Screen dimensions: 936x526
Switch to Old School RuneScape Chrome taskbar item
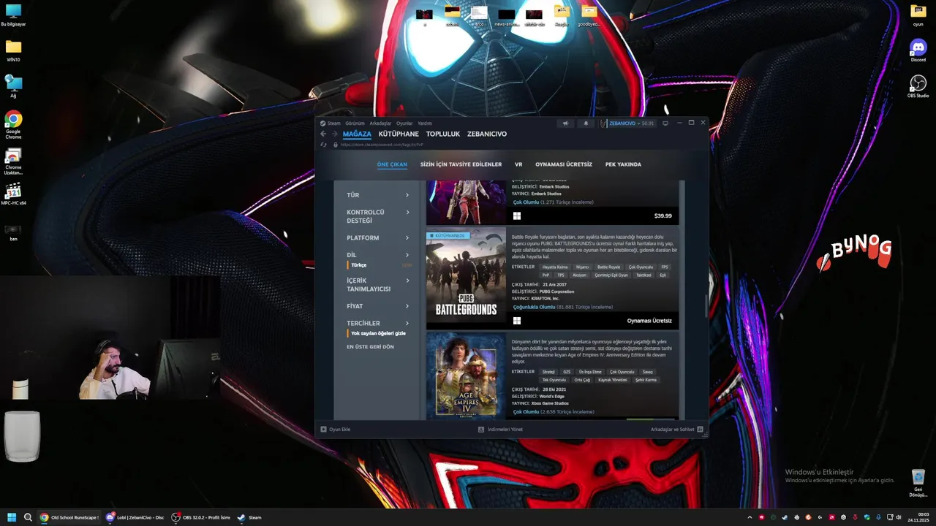69,517
